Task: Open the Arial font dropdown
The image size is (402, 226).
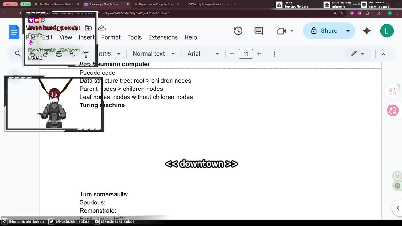Action: pos(203,54)
